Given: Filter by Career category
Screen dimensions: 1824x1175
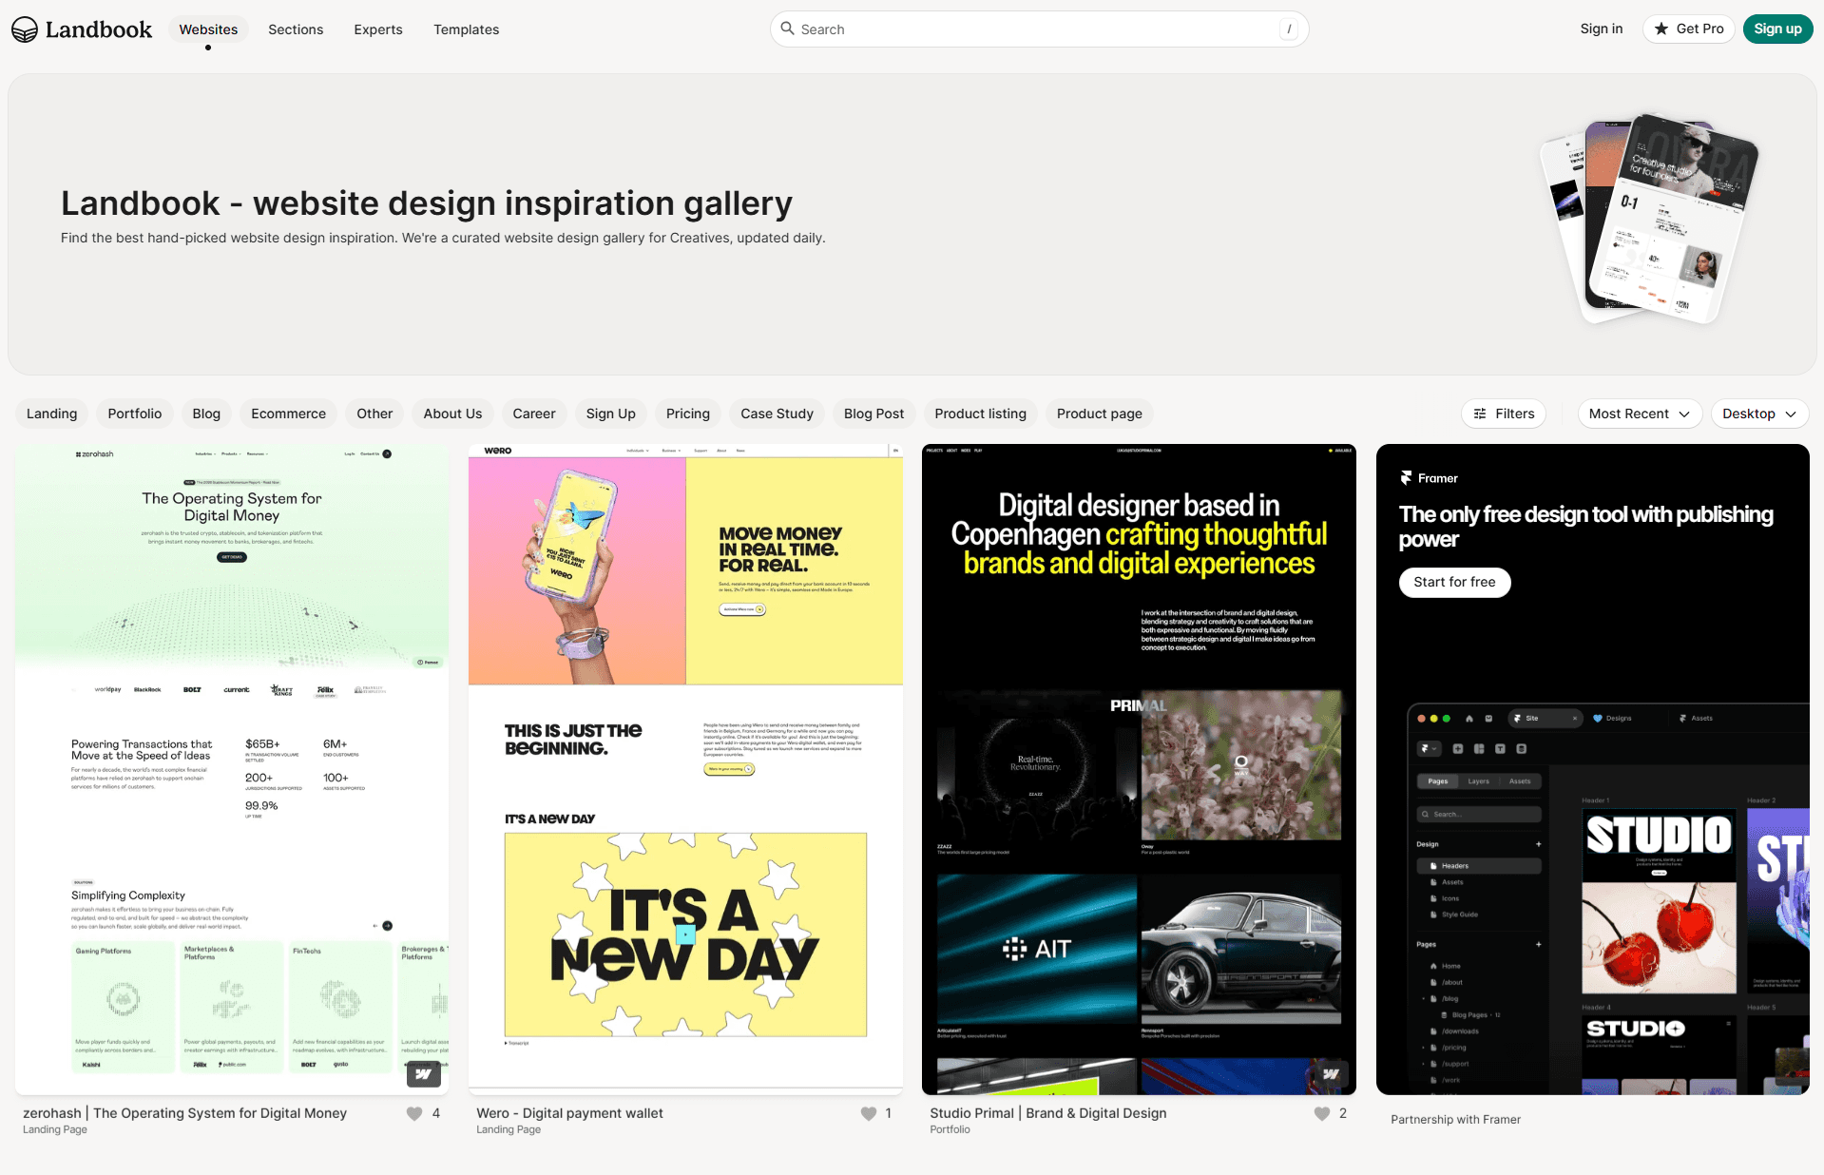Looking at the screenshot, I should pyautogui.click(x=534, y=414).
